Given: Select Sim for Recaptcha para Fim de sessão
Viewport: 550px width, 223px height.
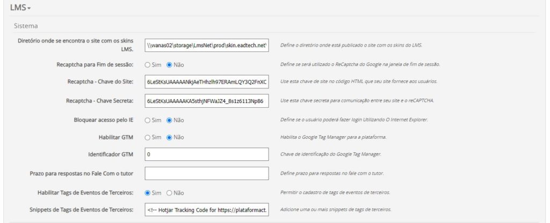Looking at the screenshot, I should coord(147,65).
